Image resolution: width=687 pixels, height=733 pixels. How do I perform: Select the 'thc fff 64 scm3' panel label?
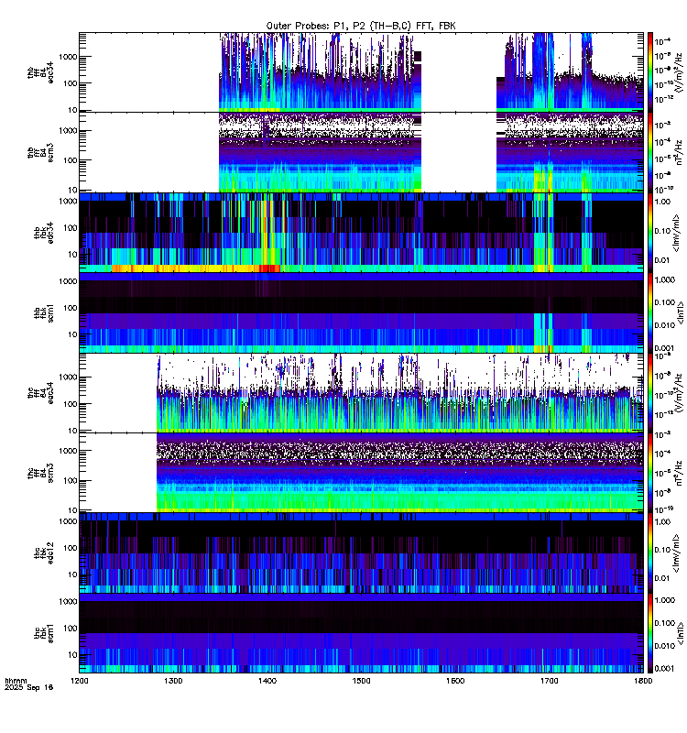[40, 473]
